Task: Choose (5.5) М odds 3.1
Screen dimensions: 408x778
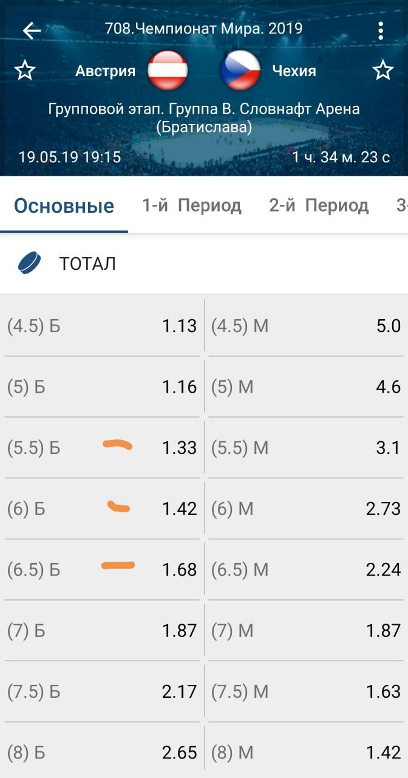Action: [x=305, y=448]
